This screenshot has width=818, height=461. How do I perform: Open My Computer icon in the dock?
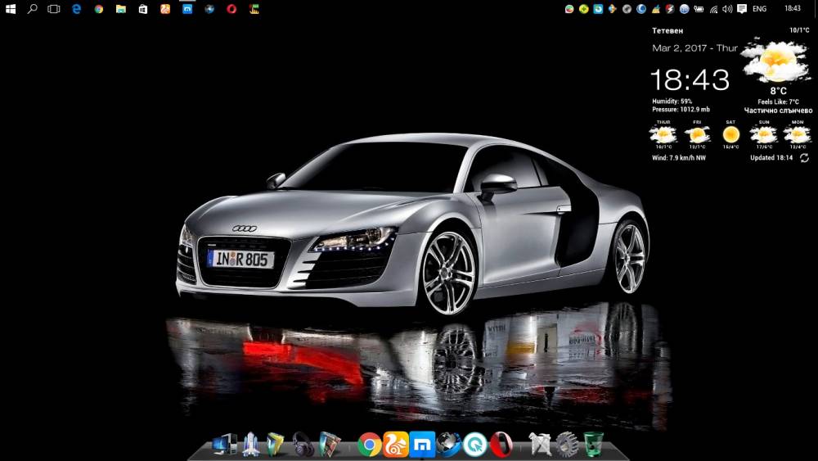click(x=225, y=445)
